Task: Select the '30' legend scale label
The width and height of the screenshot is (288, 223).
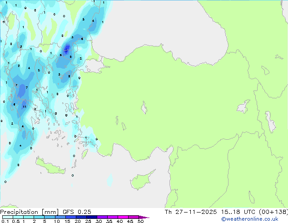Action: click(99, 221)
